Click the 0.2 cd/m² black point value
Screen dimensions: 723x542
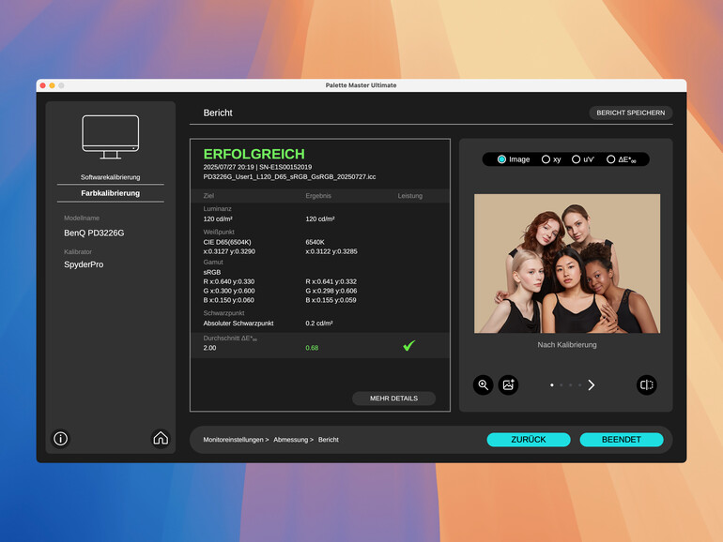point(319,324)
